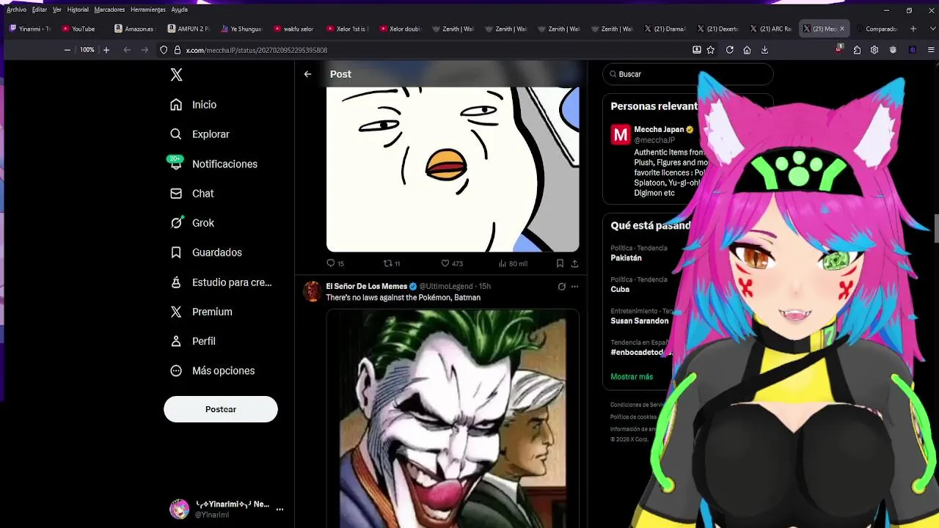
Task: Close the active Mecchа tab
Action: click(x=841, y=29)
